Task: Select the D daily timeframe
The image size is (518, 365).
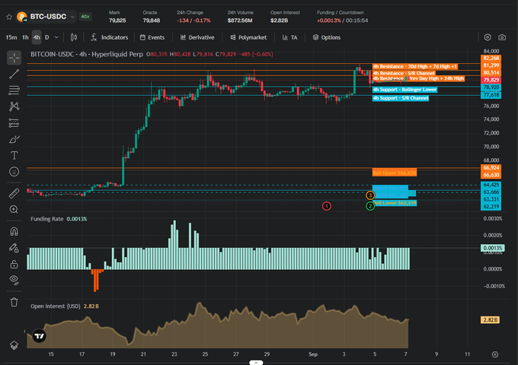Action: click(47, 37)
